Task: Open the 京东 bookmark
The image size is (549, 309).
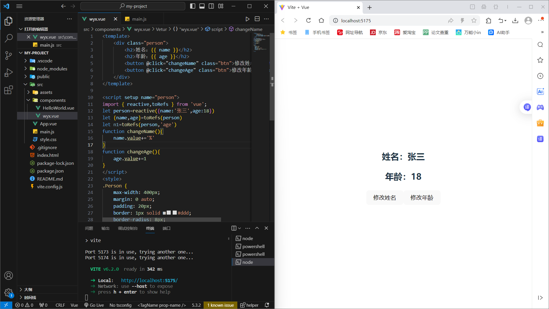Action: (x=378, y=32)
